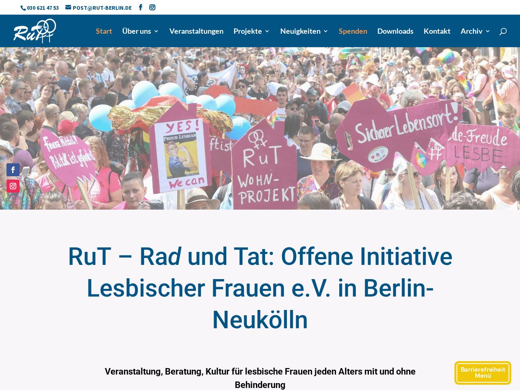Open the Projekte menu item
The width and height of the screenshot is (520, 390).
pyautogui.click(x=248, y=31)
